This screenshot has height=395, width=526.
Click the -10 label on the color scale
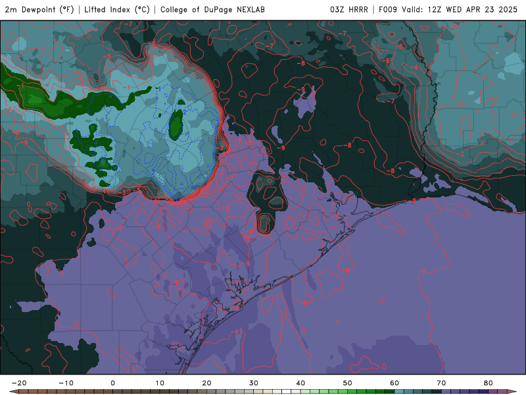66,383
